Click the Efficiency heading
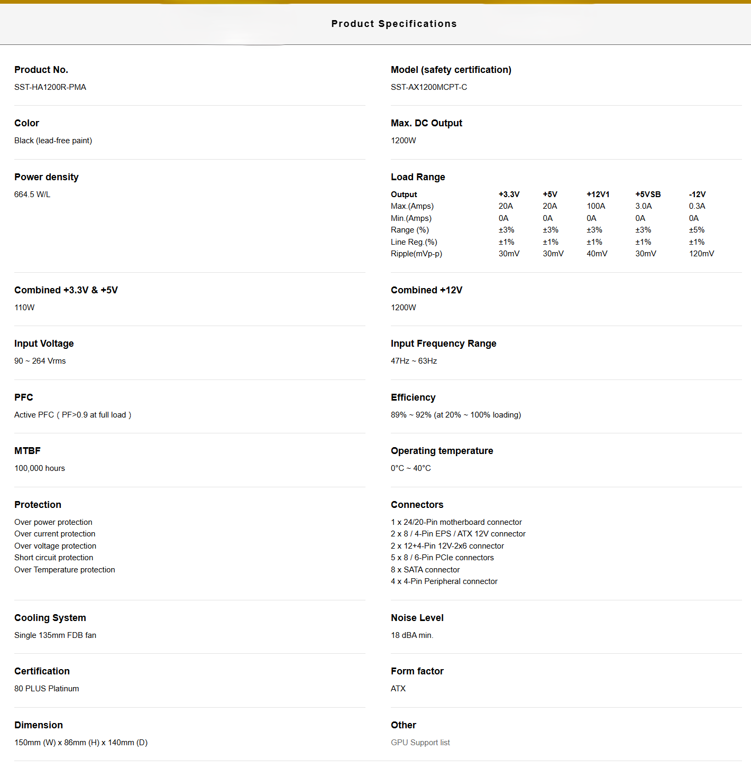 [x=413, y=397]
